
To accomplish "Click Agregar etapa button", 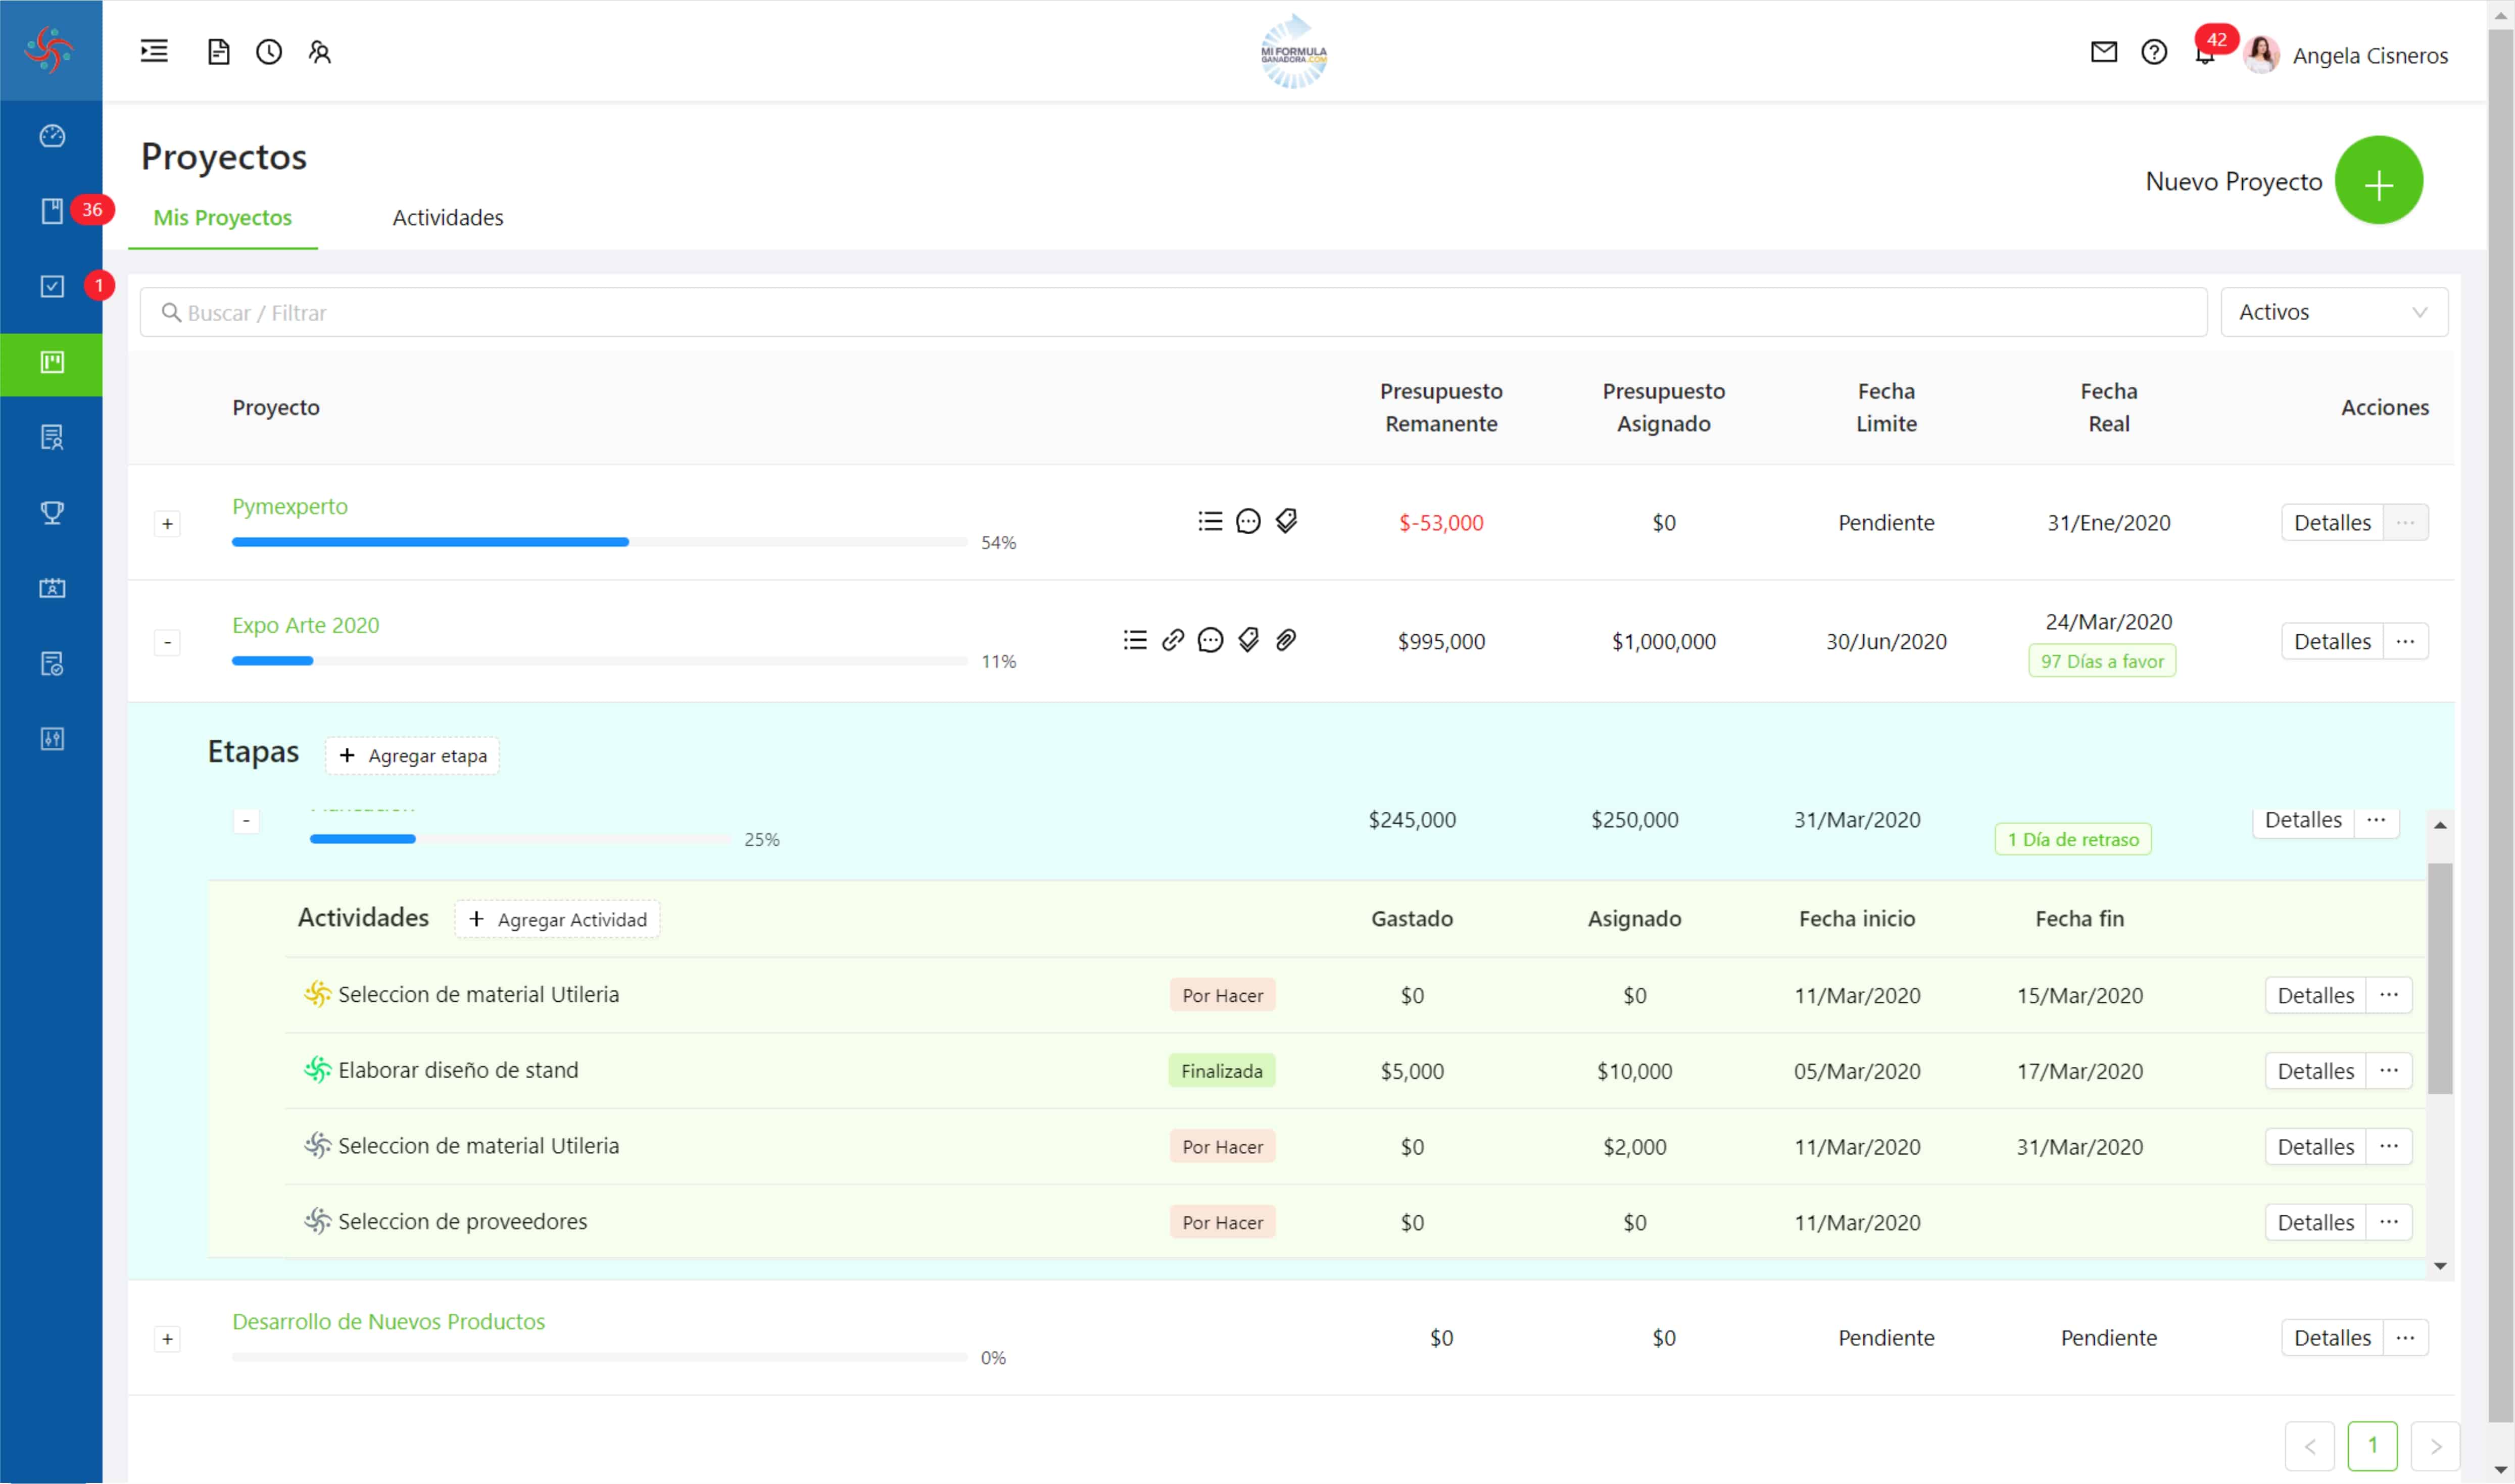I will pos(412,756).
